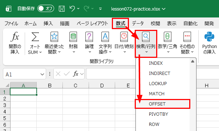The image size is (219, 131).
Task: Undo the last action
Action: pos(72,9)
